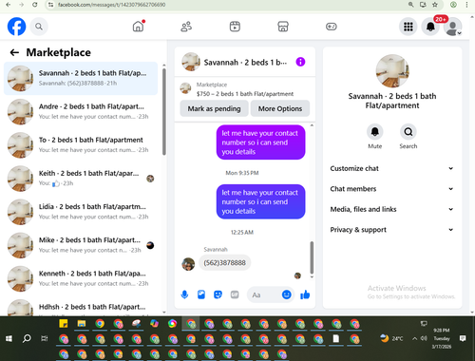Image resolution: width=475 pixels, height=361 pixels.
Task: Open Kenneth conversation in list
Action: tap(81, 278)
